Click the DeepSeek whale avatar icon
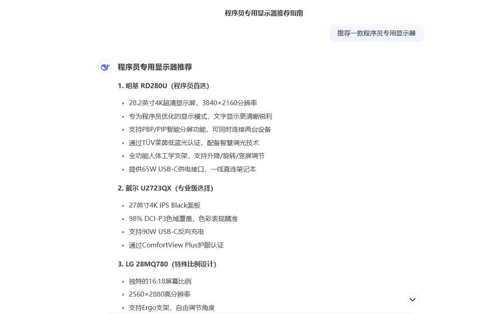The image size is (478, 314). point(105,67)
